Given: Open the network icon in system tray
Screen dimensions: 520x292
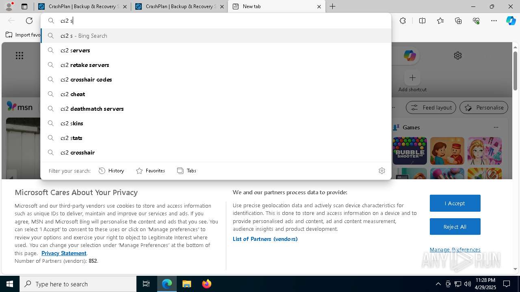Looking at the screenshot, I should click(458, 284).
